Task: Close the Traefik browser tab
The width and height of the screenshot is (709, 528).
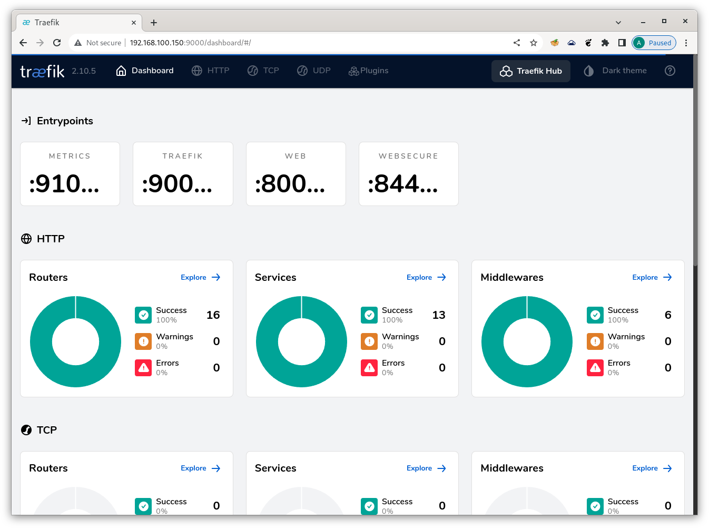Action: [x=134, y=23]
